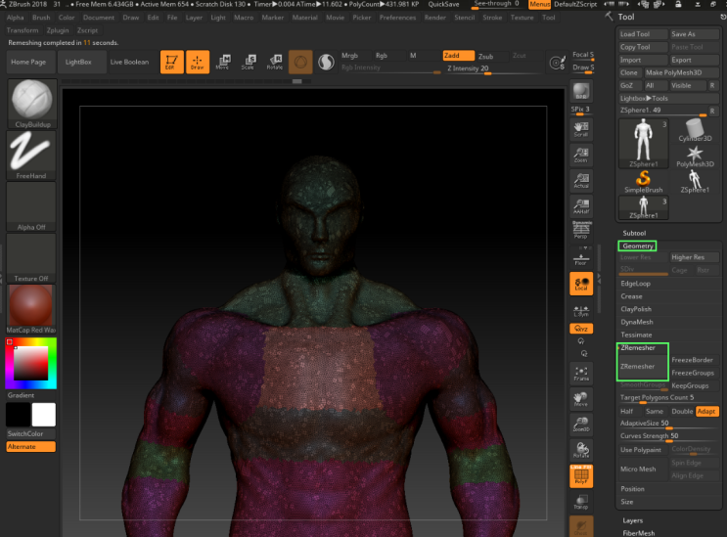Adjust the Z Intensity slider
This screenshot has width=727, height=537.
(493, 68)
